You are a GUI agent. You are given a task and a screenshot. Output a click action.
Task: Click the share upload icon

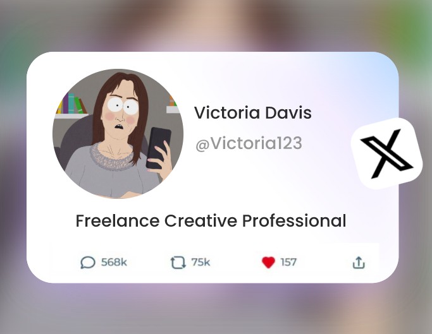coord(359,263)
